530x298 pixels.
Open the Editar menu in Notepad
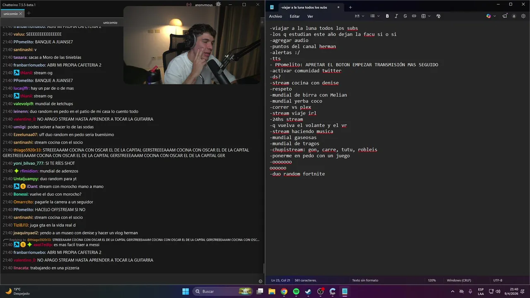tap(294, 16)
